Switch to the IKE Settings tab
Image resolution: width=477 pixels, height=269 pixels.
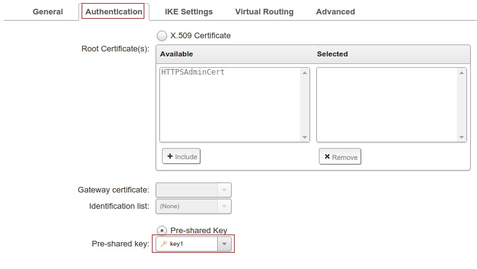pyautogui.click(x=188, y=11)
